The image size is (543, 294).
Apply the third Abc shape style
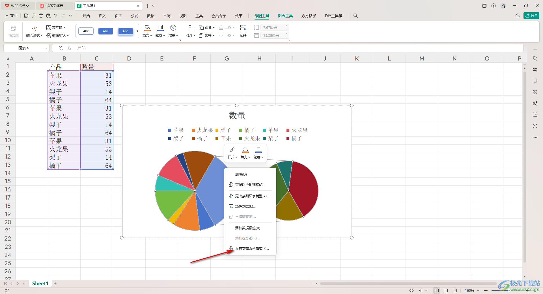tap(125, 31)
